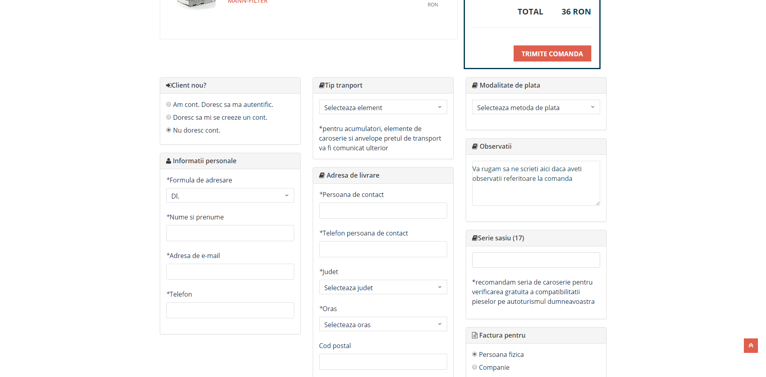The image size is (766, 377).
Task: Select 'Nu doresc cont' radio option
Action: point(169,130)
